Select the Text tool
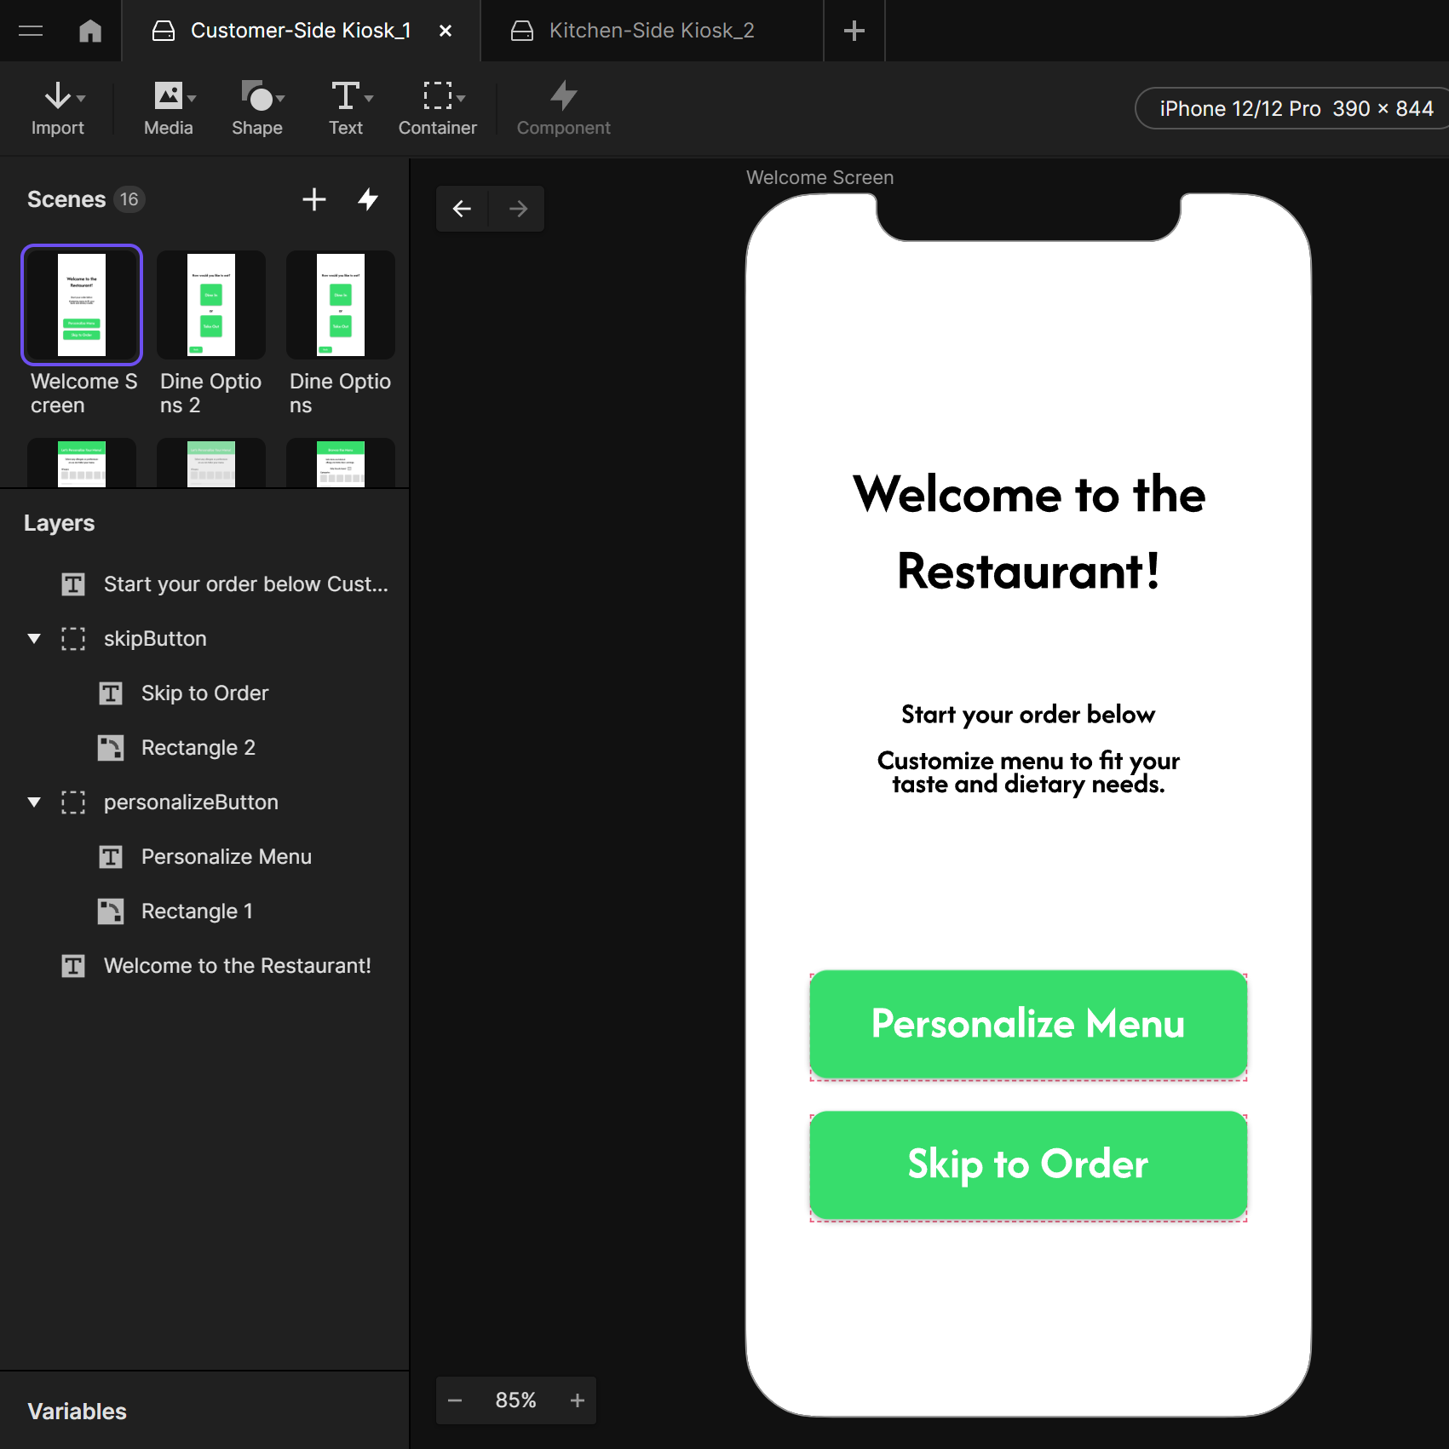 [345, 108]
